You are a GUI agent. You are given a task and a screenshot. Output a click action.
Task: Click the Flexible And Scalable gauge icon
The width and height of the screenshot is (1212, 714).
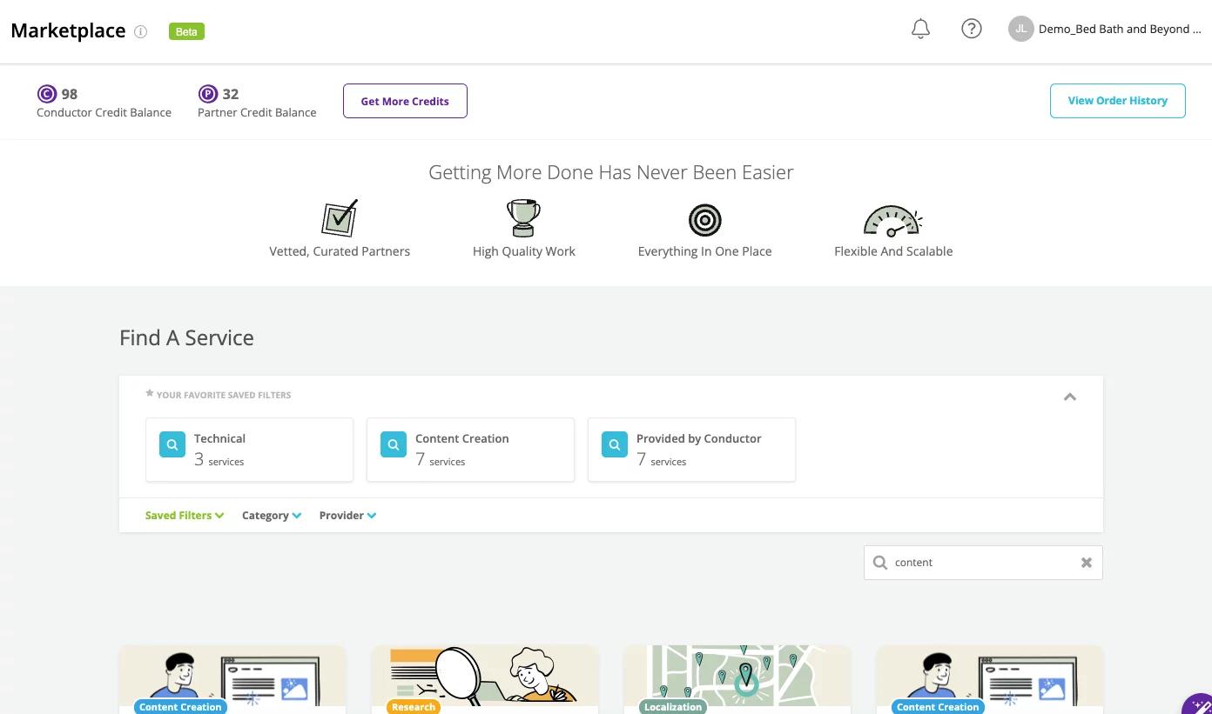click(892, 221)
